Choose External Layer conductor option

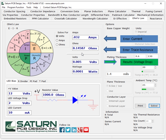click(116, 106)
